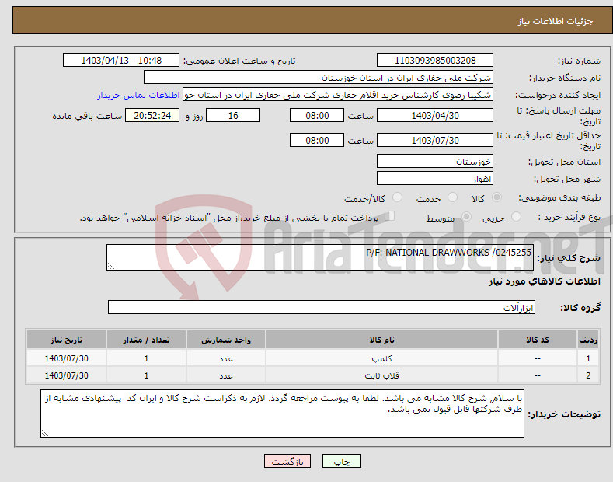The width and height of the screenshot is (613, 482).
Task: Toggle the اسناد خزانه اسلامی payment checkbox
Action: (x=390, y=216)
